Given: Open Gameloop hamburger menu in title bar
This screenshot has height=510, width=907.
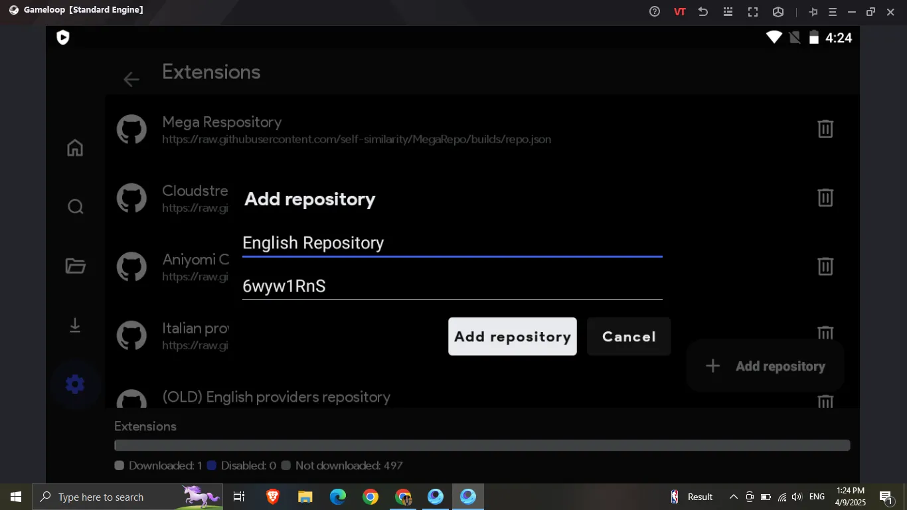Looking at the screenshot, I should pos(832,12).
